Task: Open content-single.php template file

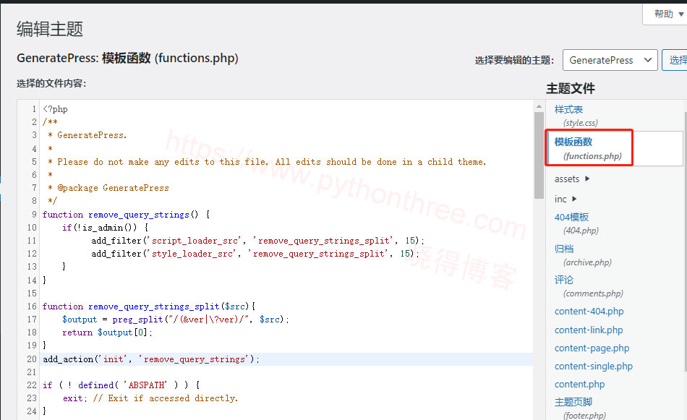Action: 593,366
